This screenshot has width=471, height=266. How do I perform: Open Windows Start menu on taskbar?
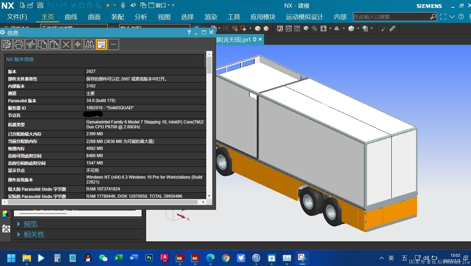tap(11, 258)
